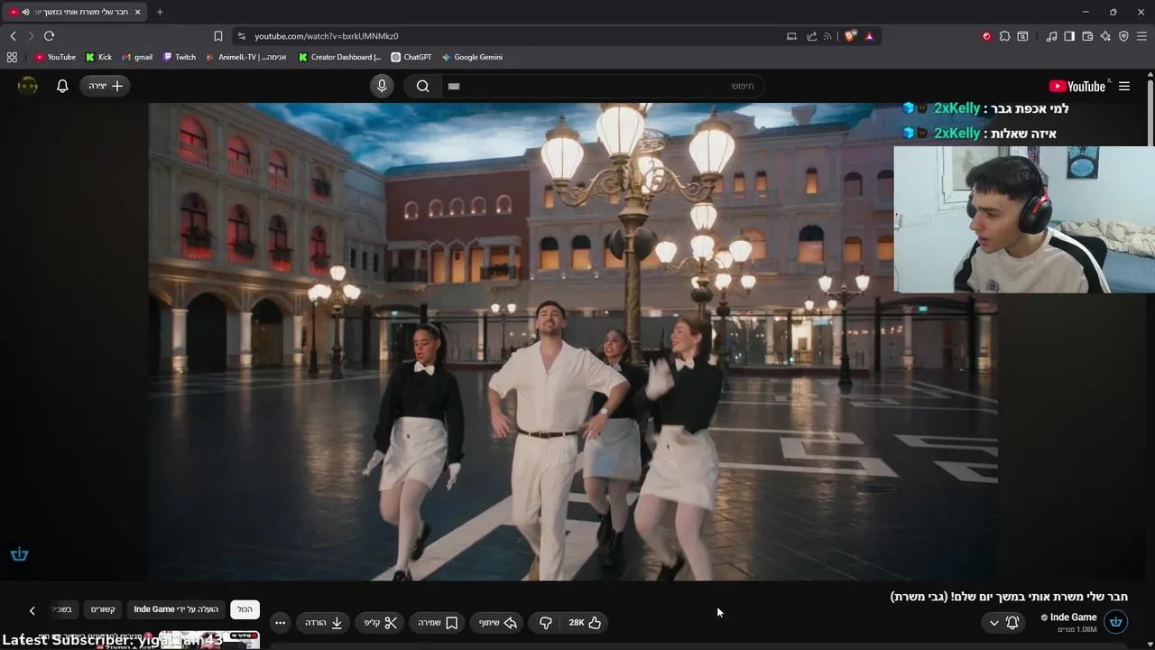Select the YouTube video browser tab
1155x650 pixels.
point(74,12)
